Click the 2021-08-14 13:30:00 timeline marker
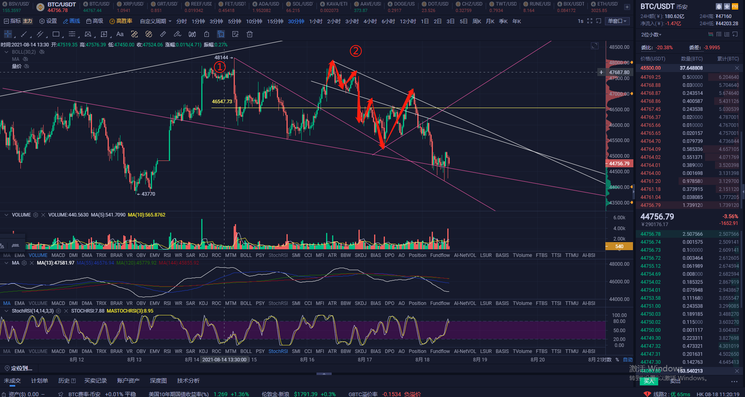The image size is (745, 397). [x=224, y=360]
